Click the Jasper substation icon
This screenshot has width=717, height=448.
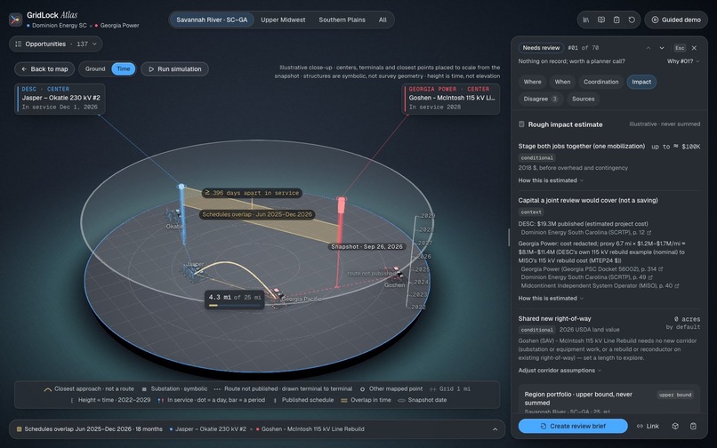pos(194,272)
